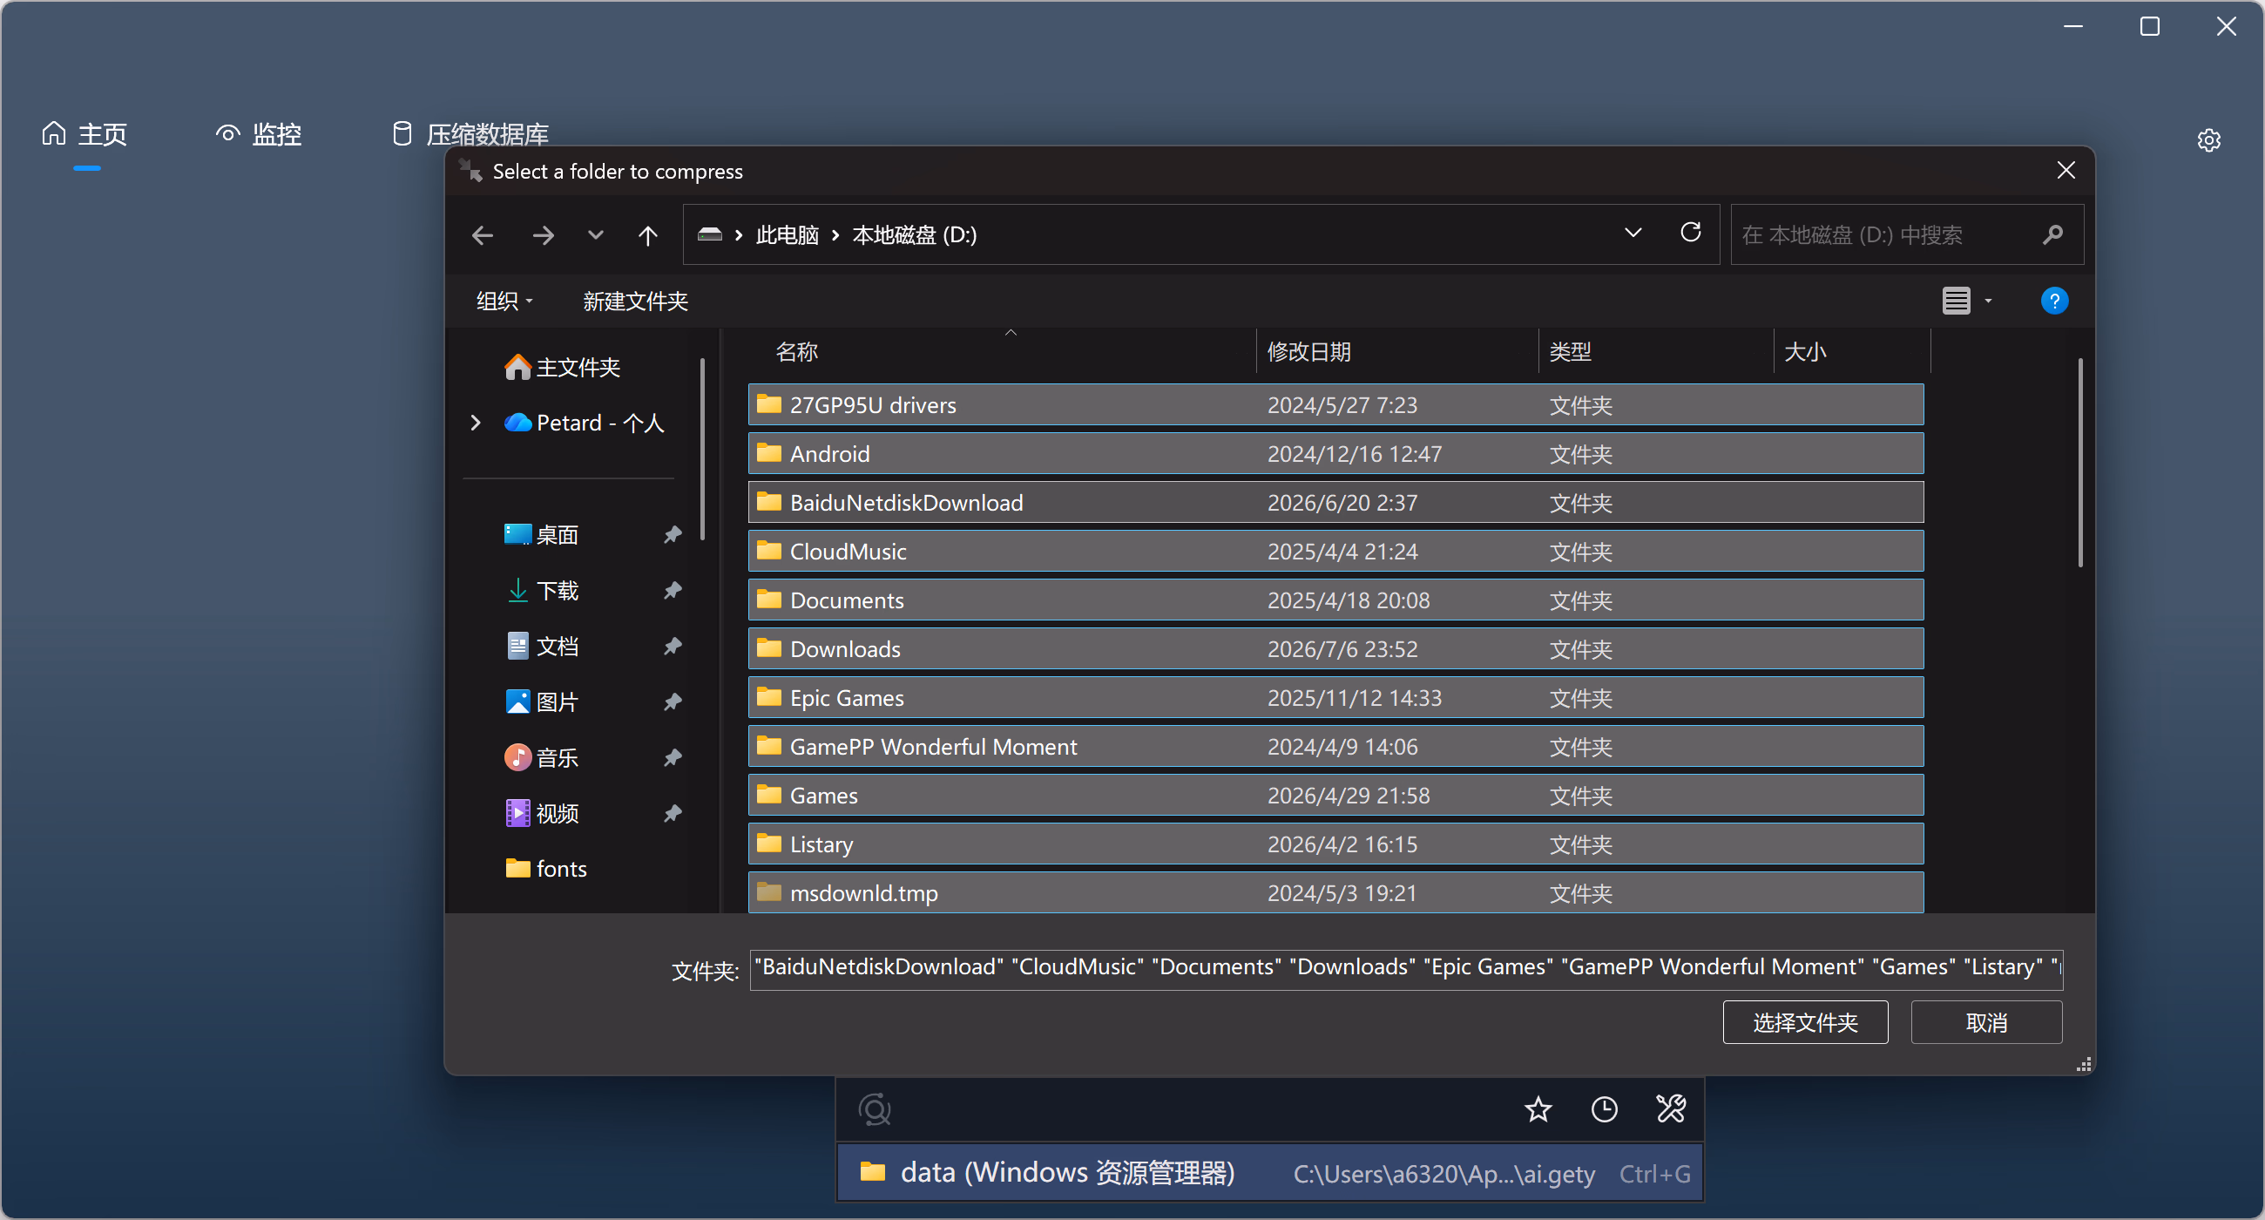Image resolution: width=2265 pixels, height=1220 pixels.
Task: Open the 组织 menu
Action: point(504,301)
